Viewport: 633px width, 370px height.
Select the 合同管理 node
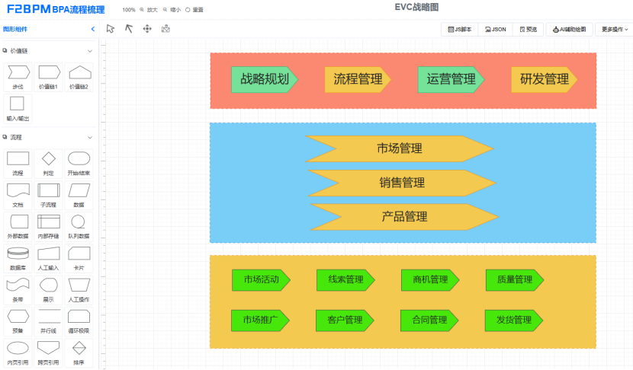pos(429,321)
